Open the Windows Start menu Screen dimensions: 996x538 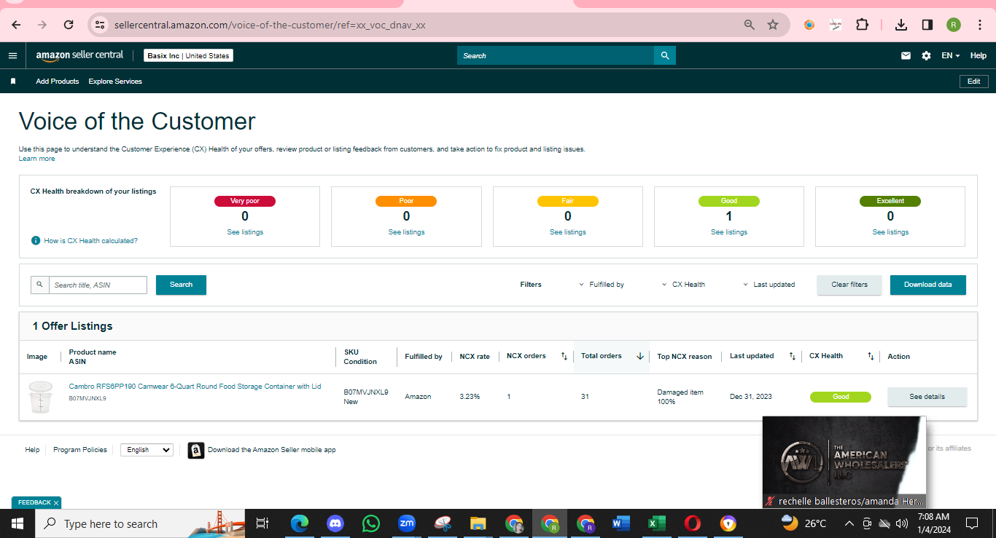point(17,523)
